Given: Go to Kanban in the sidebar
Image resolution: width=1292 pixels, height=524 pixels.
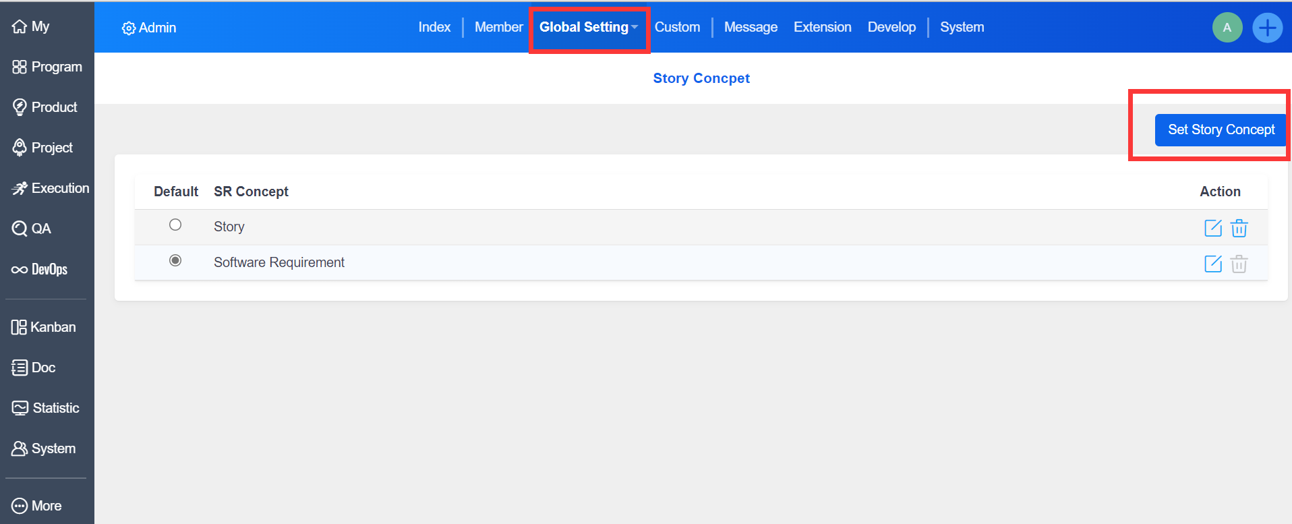Looking at the screenshot, I should pos(44,327).
